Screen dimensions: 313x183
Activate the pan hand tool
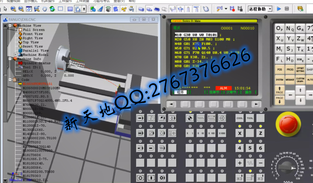coord(44,9)
